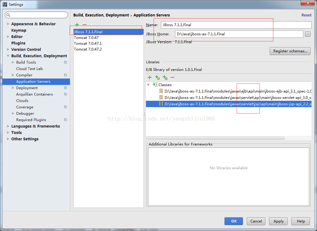Add library with globe plus icon

pyautogui.click(x=157, y=77)
